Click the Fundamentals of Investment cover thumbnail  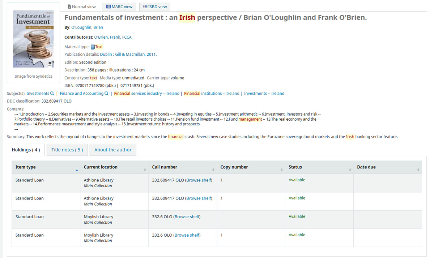(x=33, y=39)
